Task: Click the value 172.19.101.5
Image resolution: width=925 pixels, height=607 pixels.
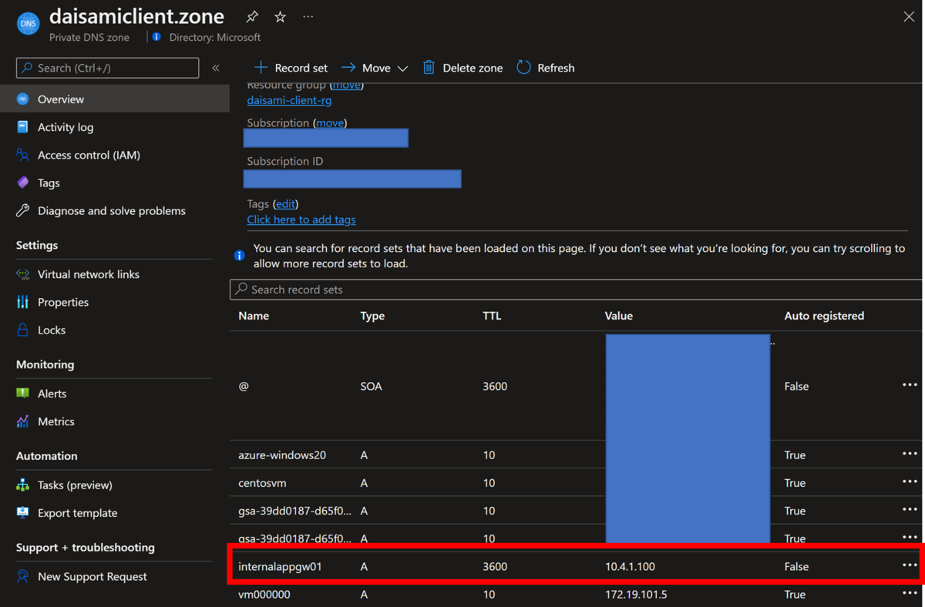Action: 636,594
